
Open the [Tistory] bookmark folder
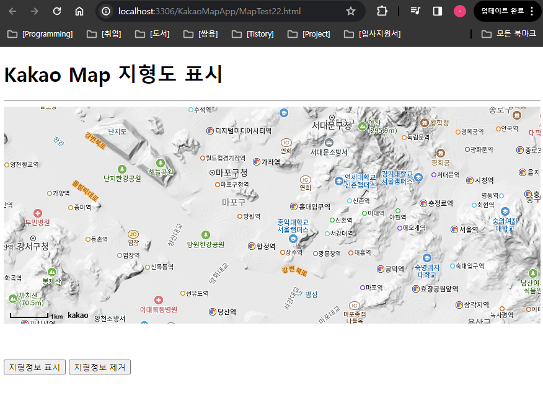(253, 34)
